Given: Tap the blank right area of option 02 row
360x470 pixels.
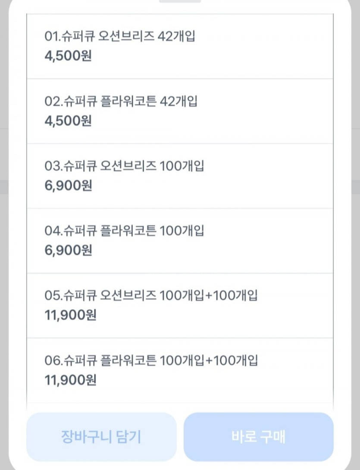Looking at the screenshot, I should point(280,111).
